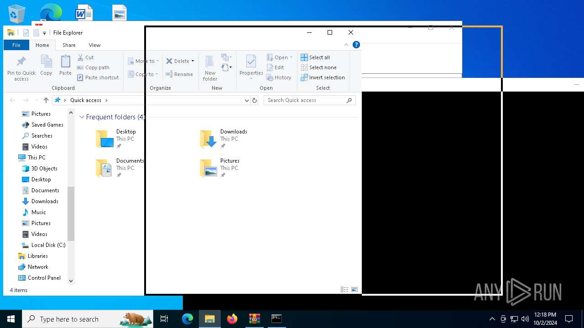Screen dimensions: 584x328
Task: Collapse the ribbon with chevron
Action: [346, 45]
